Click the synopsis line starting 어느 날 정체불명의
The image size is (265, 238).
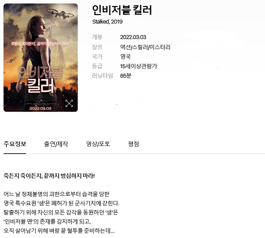[57, 194]
